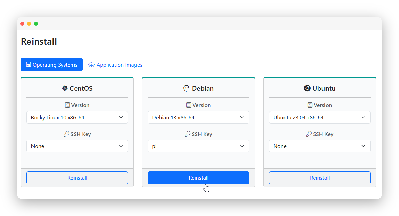The width and height of the screenshot is (399, 216).
Task: Open the Application Images tab
Action: [x=115, y=65]
